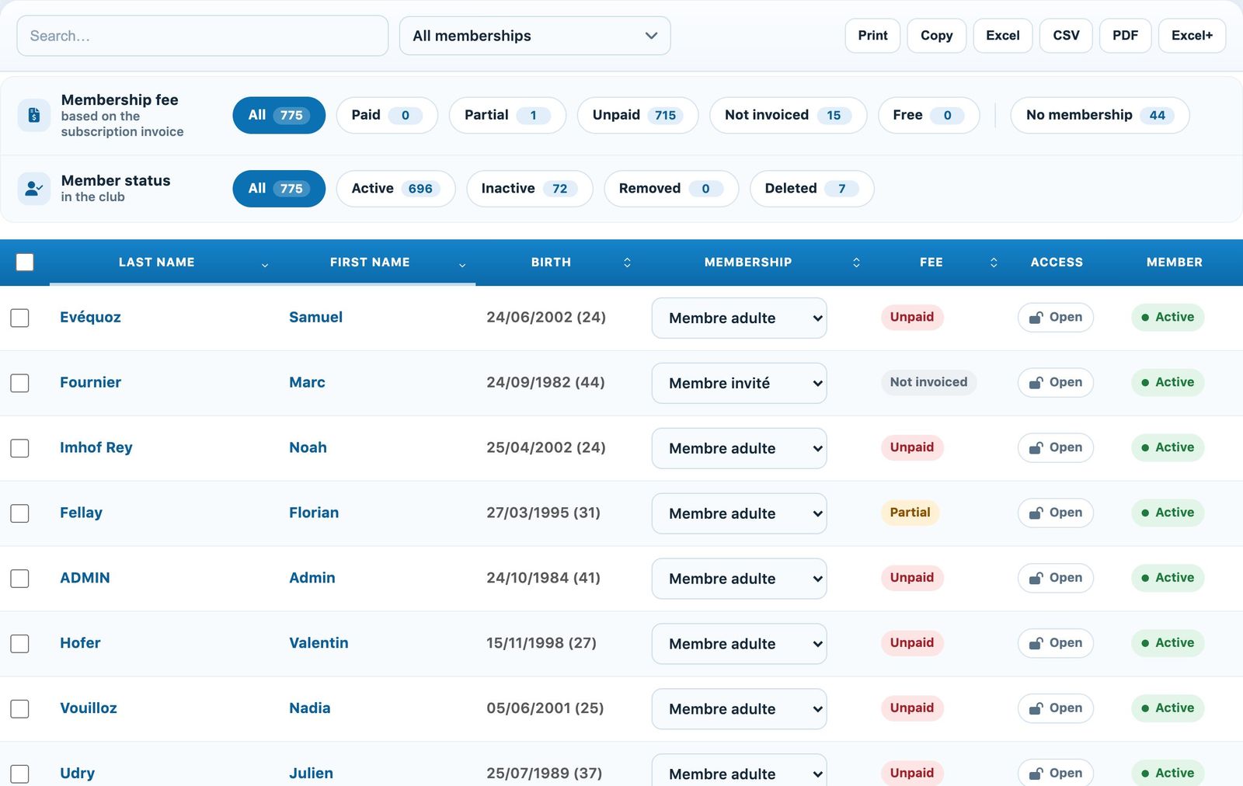Open member Evéquoz last name link
This screenshot has height=786, width=1243.
tap(90, 317)
